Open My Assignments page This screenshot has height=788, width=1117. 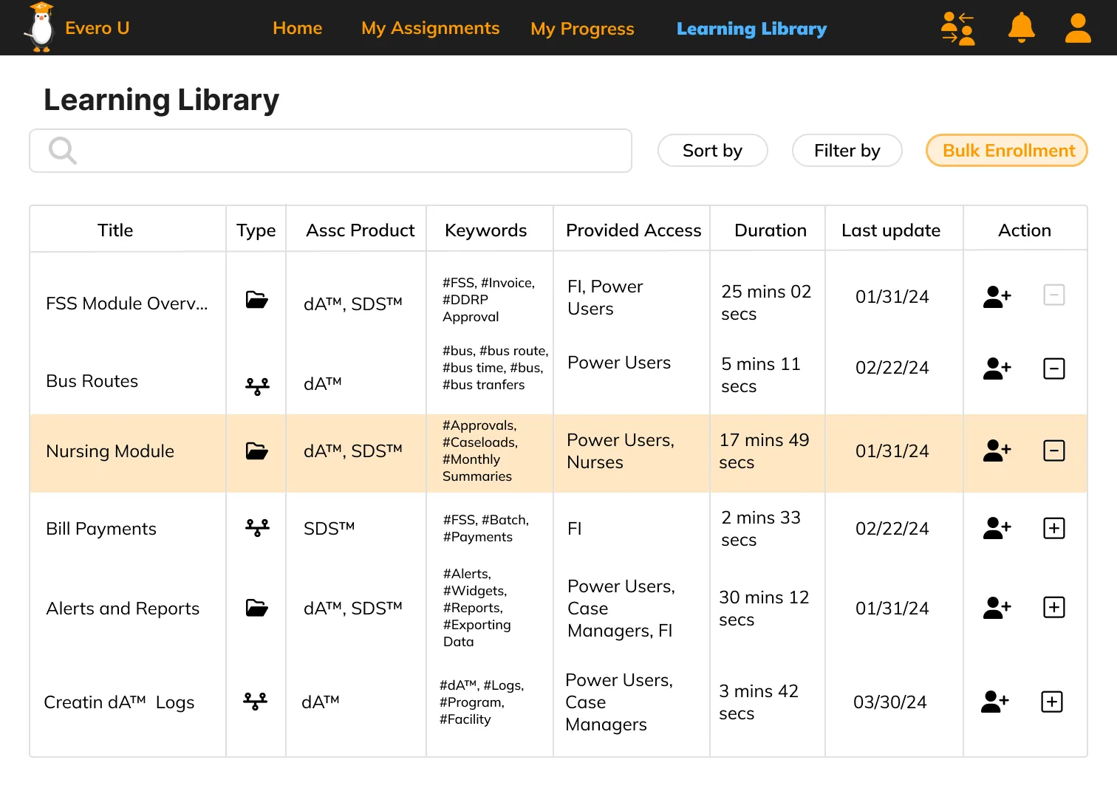click(x=431, y=28)
